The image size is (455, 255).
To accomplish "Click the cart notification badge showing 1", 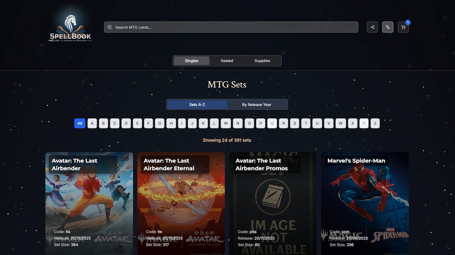I will click(408, 22).
